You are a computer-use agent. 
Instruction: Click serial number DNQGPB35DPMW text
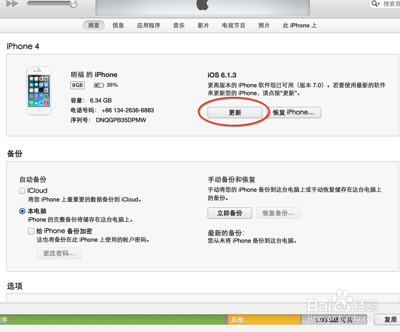[121, 120]
